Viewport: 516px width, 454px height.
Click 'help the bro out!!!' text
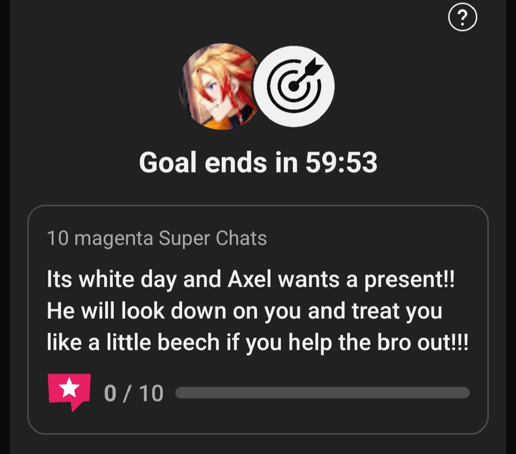(378, 342)
